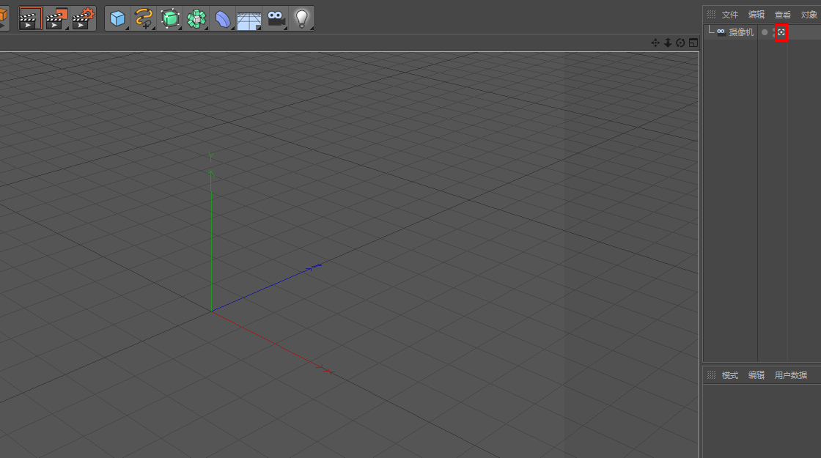Add a Cube primitive to the scene
The height and width of the screenshot is (458, 821).
point(119,18)
